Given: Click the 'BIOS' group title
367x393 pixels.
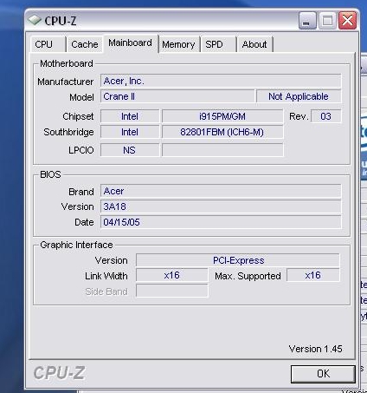Looking at the screenshot, I should click(x=50, y=174).
